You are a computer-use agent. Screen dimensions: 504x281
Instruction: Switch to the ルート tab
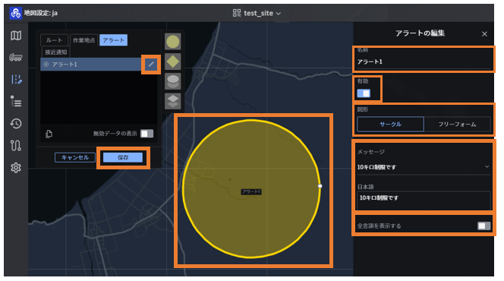[x=54, y=40]
